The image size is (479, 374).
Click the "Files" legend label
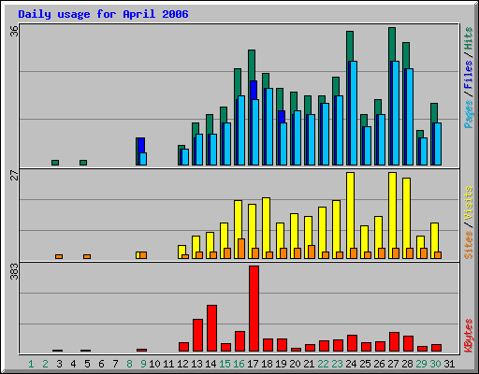[468, 75]
